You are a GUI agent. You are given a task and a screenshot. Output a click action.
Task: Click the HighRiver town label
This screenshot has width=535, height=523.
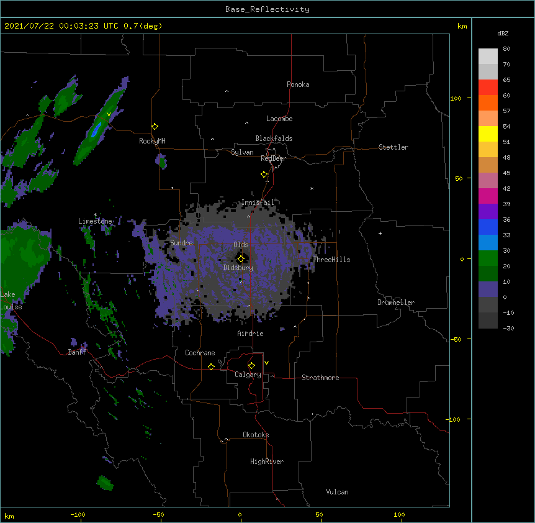tap(267, 462)
